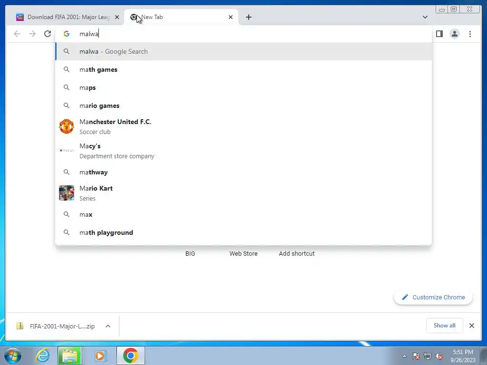Show hidden system tray icons
This screenshot has height=365, width=487.
click(x=404, y=356)
